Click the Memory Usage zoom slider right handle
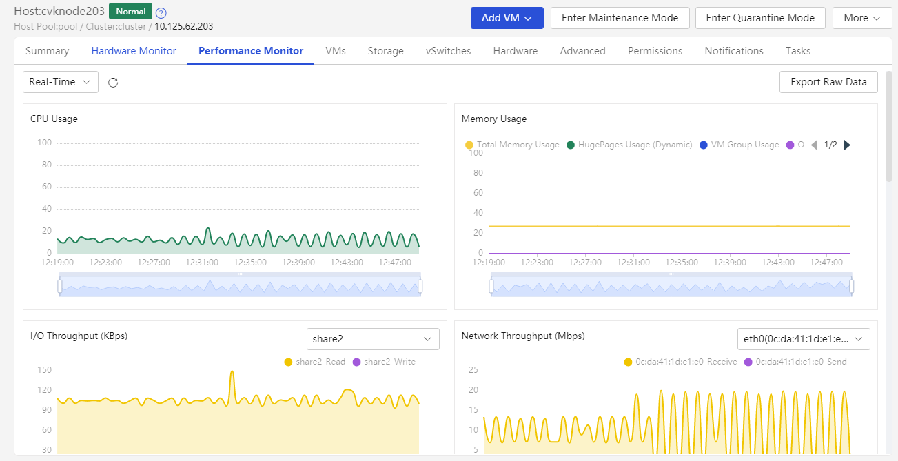The width and height of the screenshot is (898, 461). click(x=852, y=286)
